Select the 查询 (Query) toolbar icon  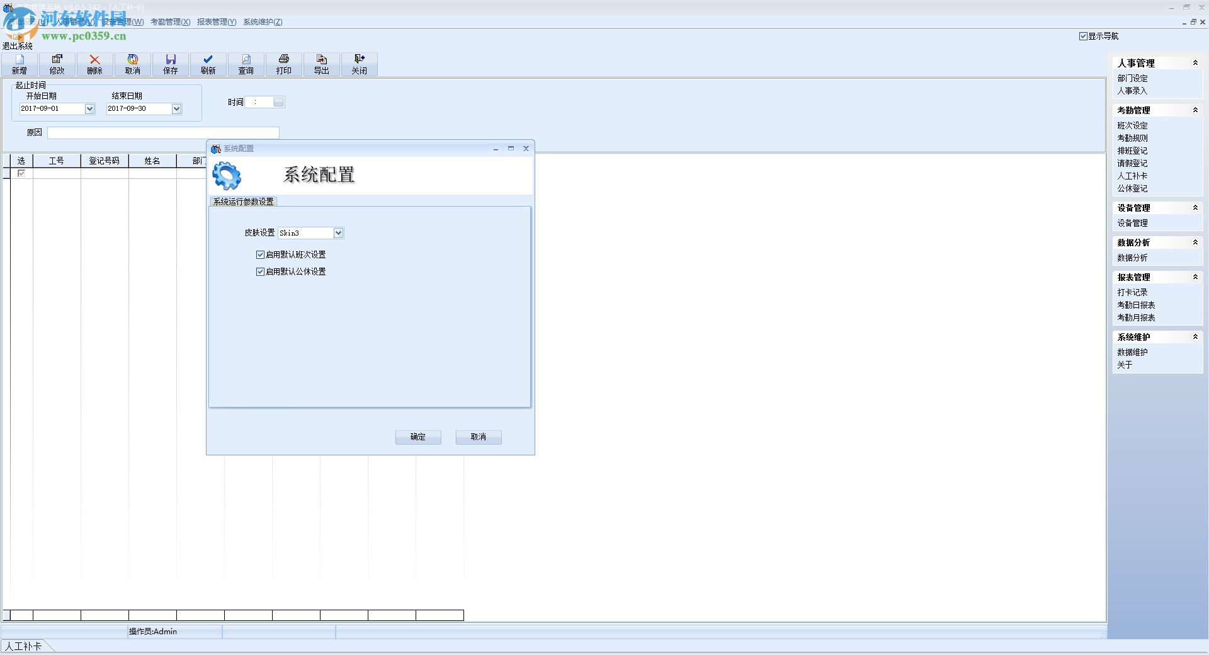(246, 64)
